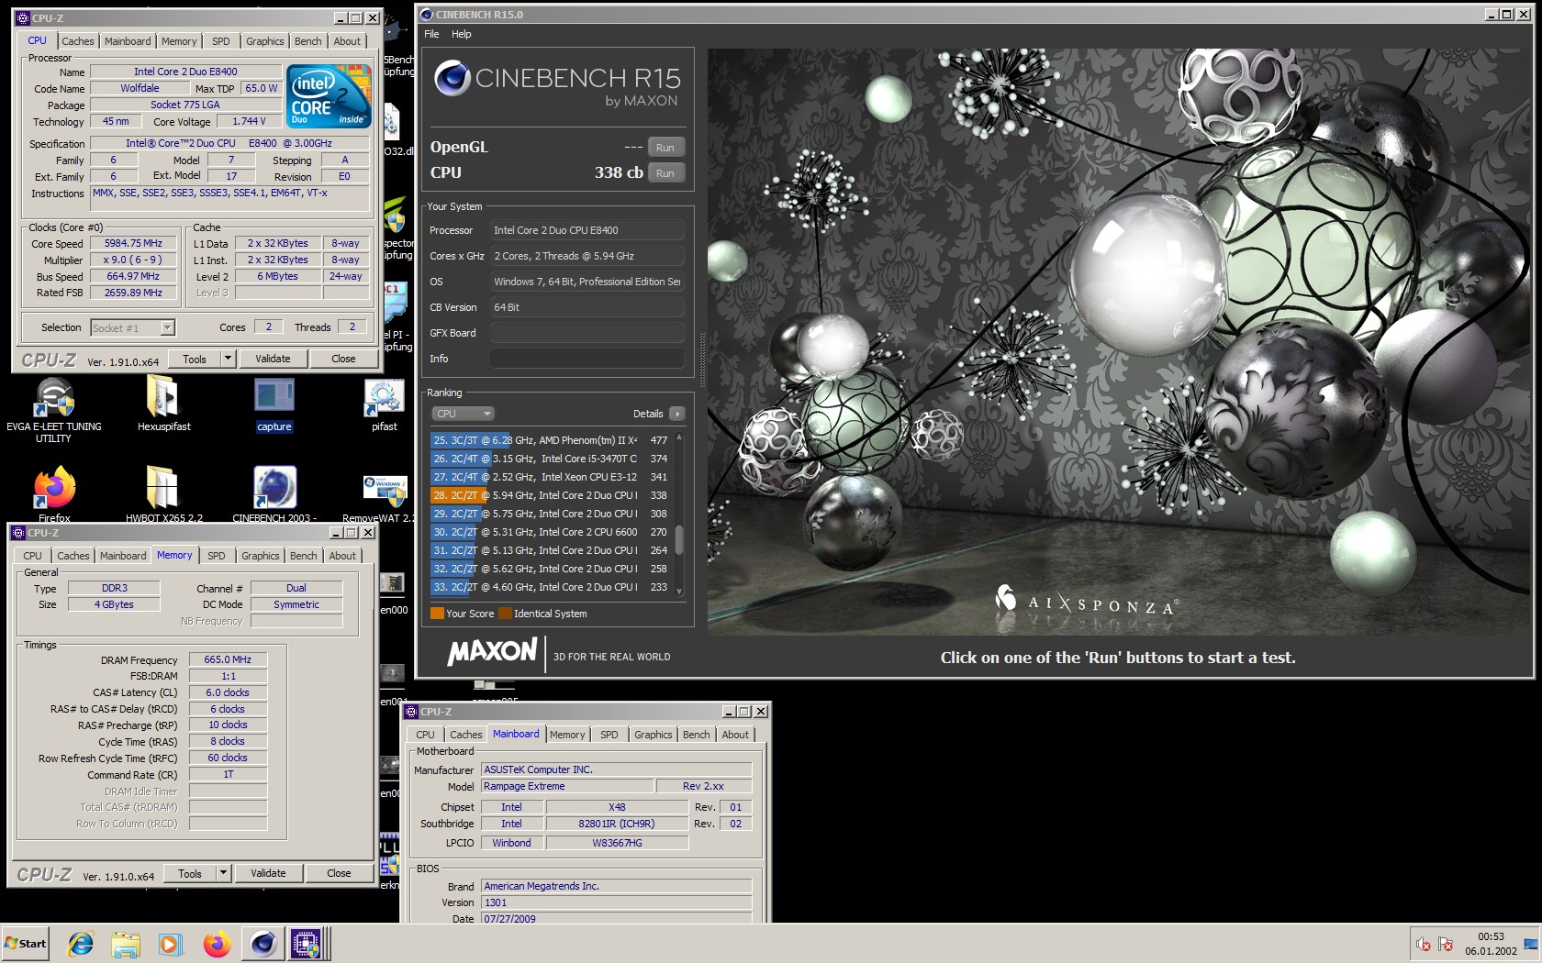Open the Help menu in Cinebench
Image resolution: width=1542 pixels, height=963 pixels.
[x=461, y=34]
